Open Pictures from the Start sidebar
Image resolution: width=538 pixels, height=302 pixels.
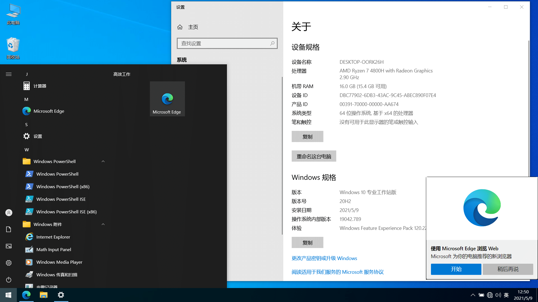coord(9,246)
